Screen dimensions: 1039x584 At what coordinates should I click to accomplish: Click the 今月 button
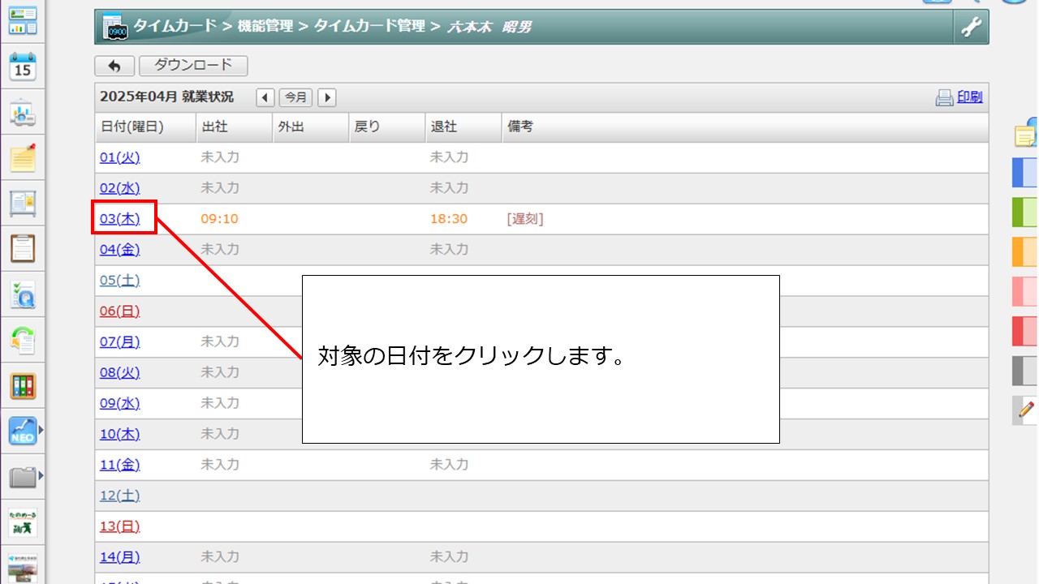[295, 97]
